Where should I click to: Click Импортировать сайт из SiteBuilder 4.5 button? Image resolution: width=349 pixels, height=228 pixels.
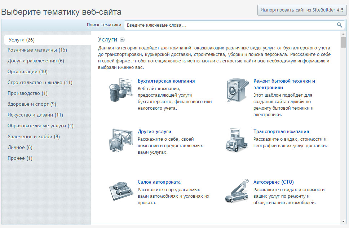tap(302, 10)
